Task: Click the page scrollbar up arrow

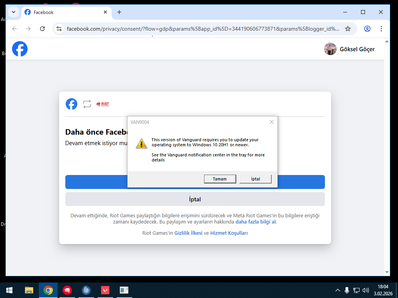Action: click(387, 41)
